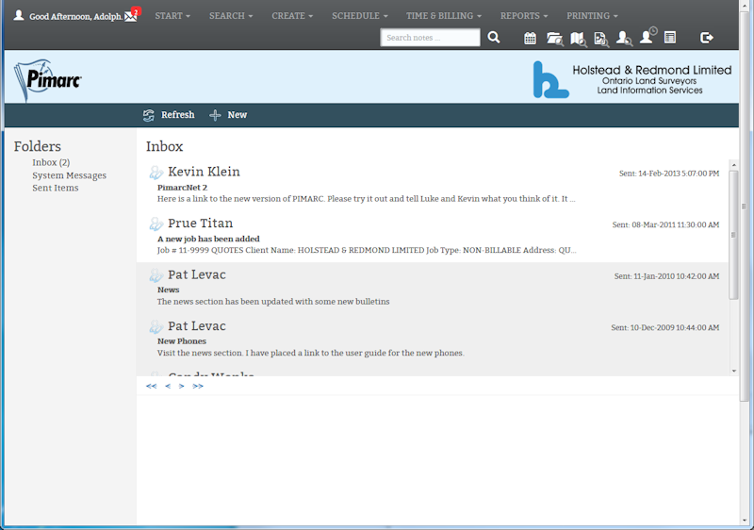Click the user with clock icon
The height and width of the screenshot is (530, 754).
(x=648, y=36)
